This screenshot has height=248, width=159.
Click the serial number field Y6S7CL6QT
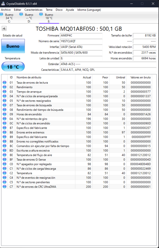point(81,41)
